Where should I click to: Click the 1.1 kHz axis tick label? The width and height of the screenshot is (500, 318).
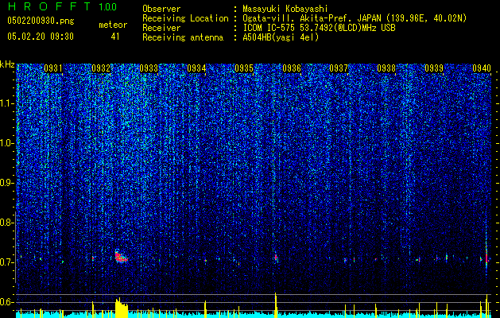[x=7, y=103]
